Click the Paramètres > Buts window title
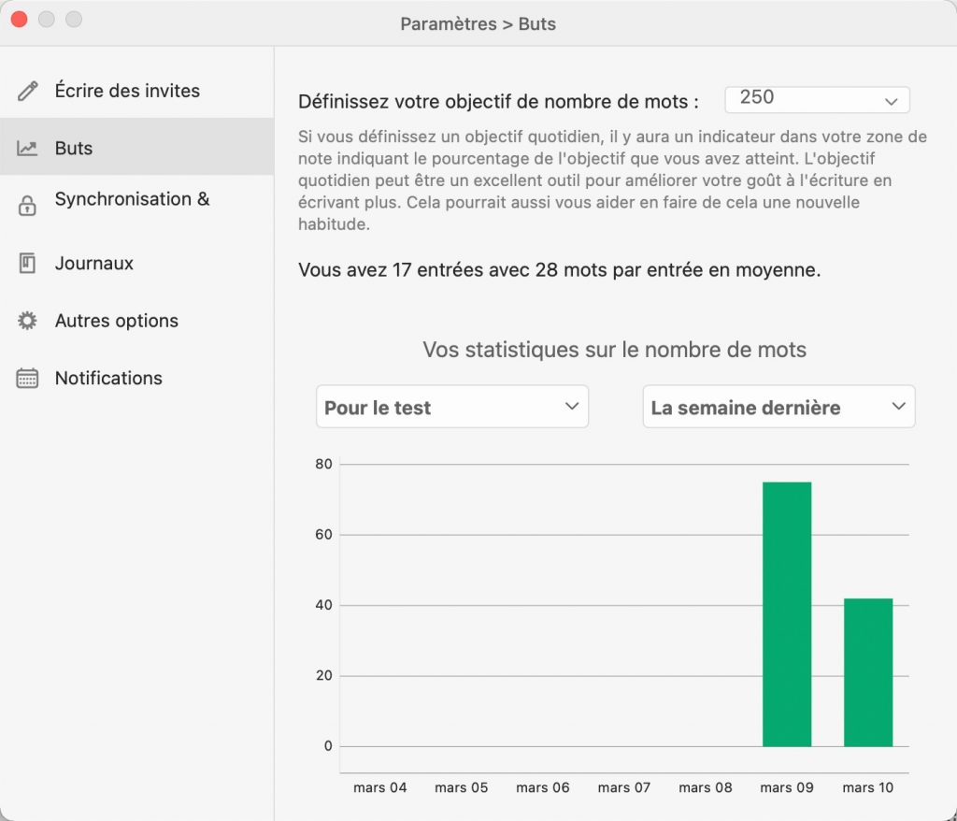This screenshot has height=821, width=957. pyautogui.click(x=478, y=23)
